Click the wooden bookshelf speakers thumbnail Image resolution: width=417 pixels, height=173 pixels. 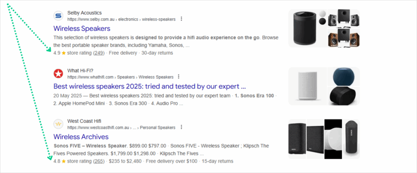click(x=344, y=38)
